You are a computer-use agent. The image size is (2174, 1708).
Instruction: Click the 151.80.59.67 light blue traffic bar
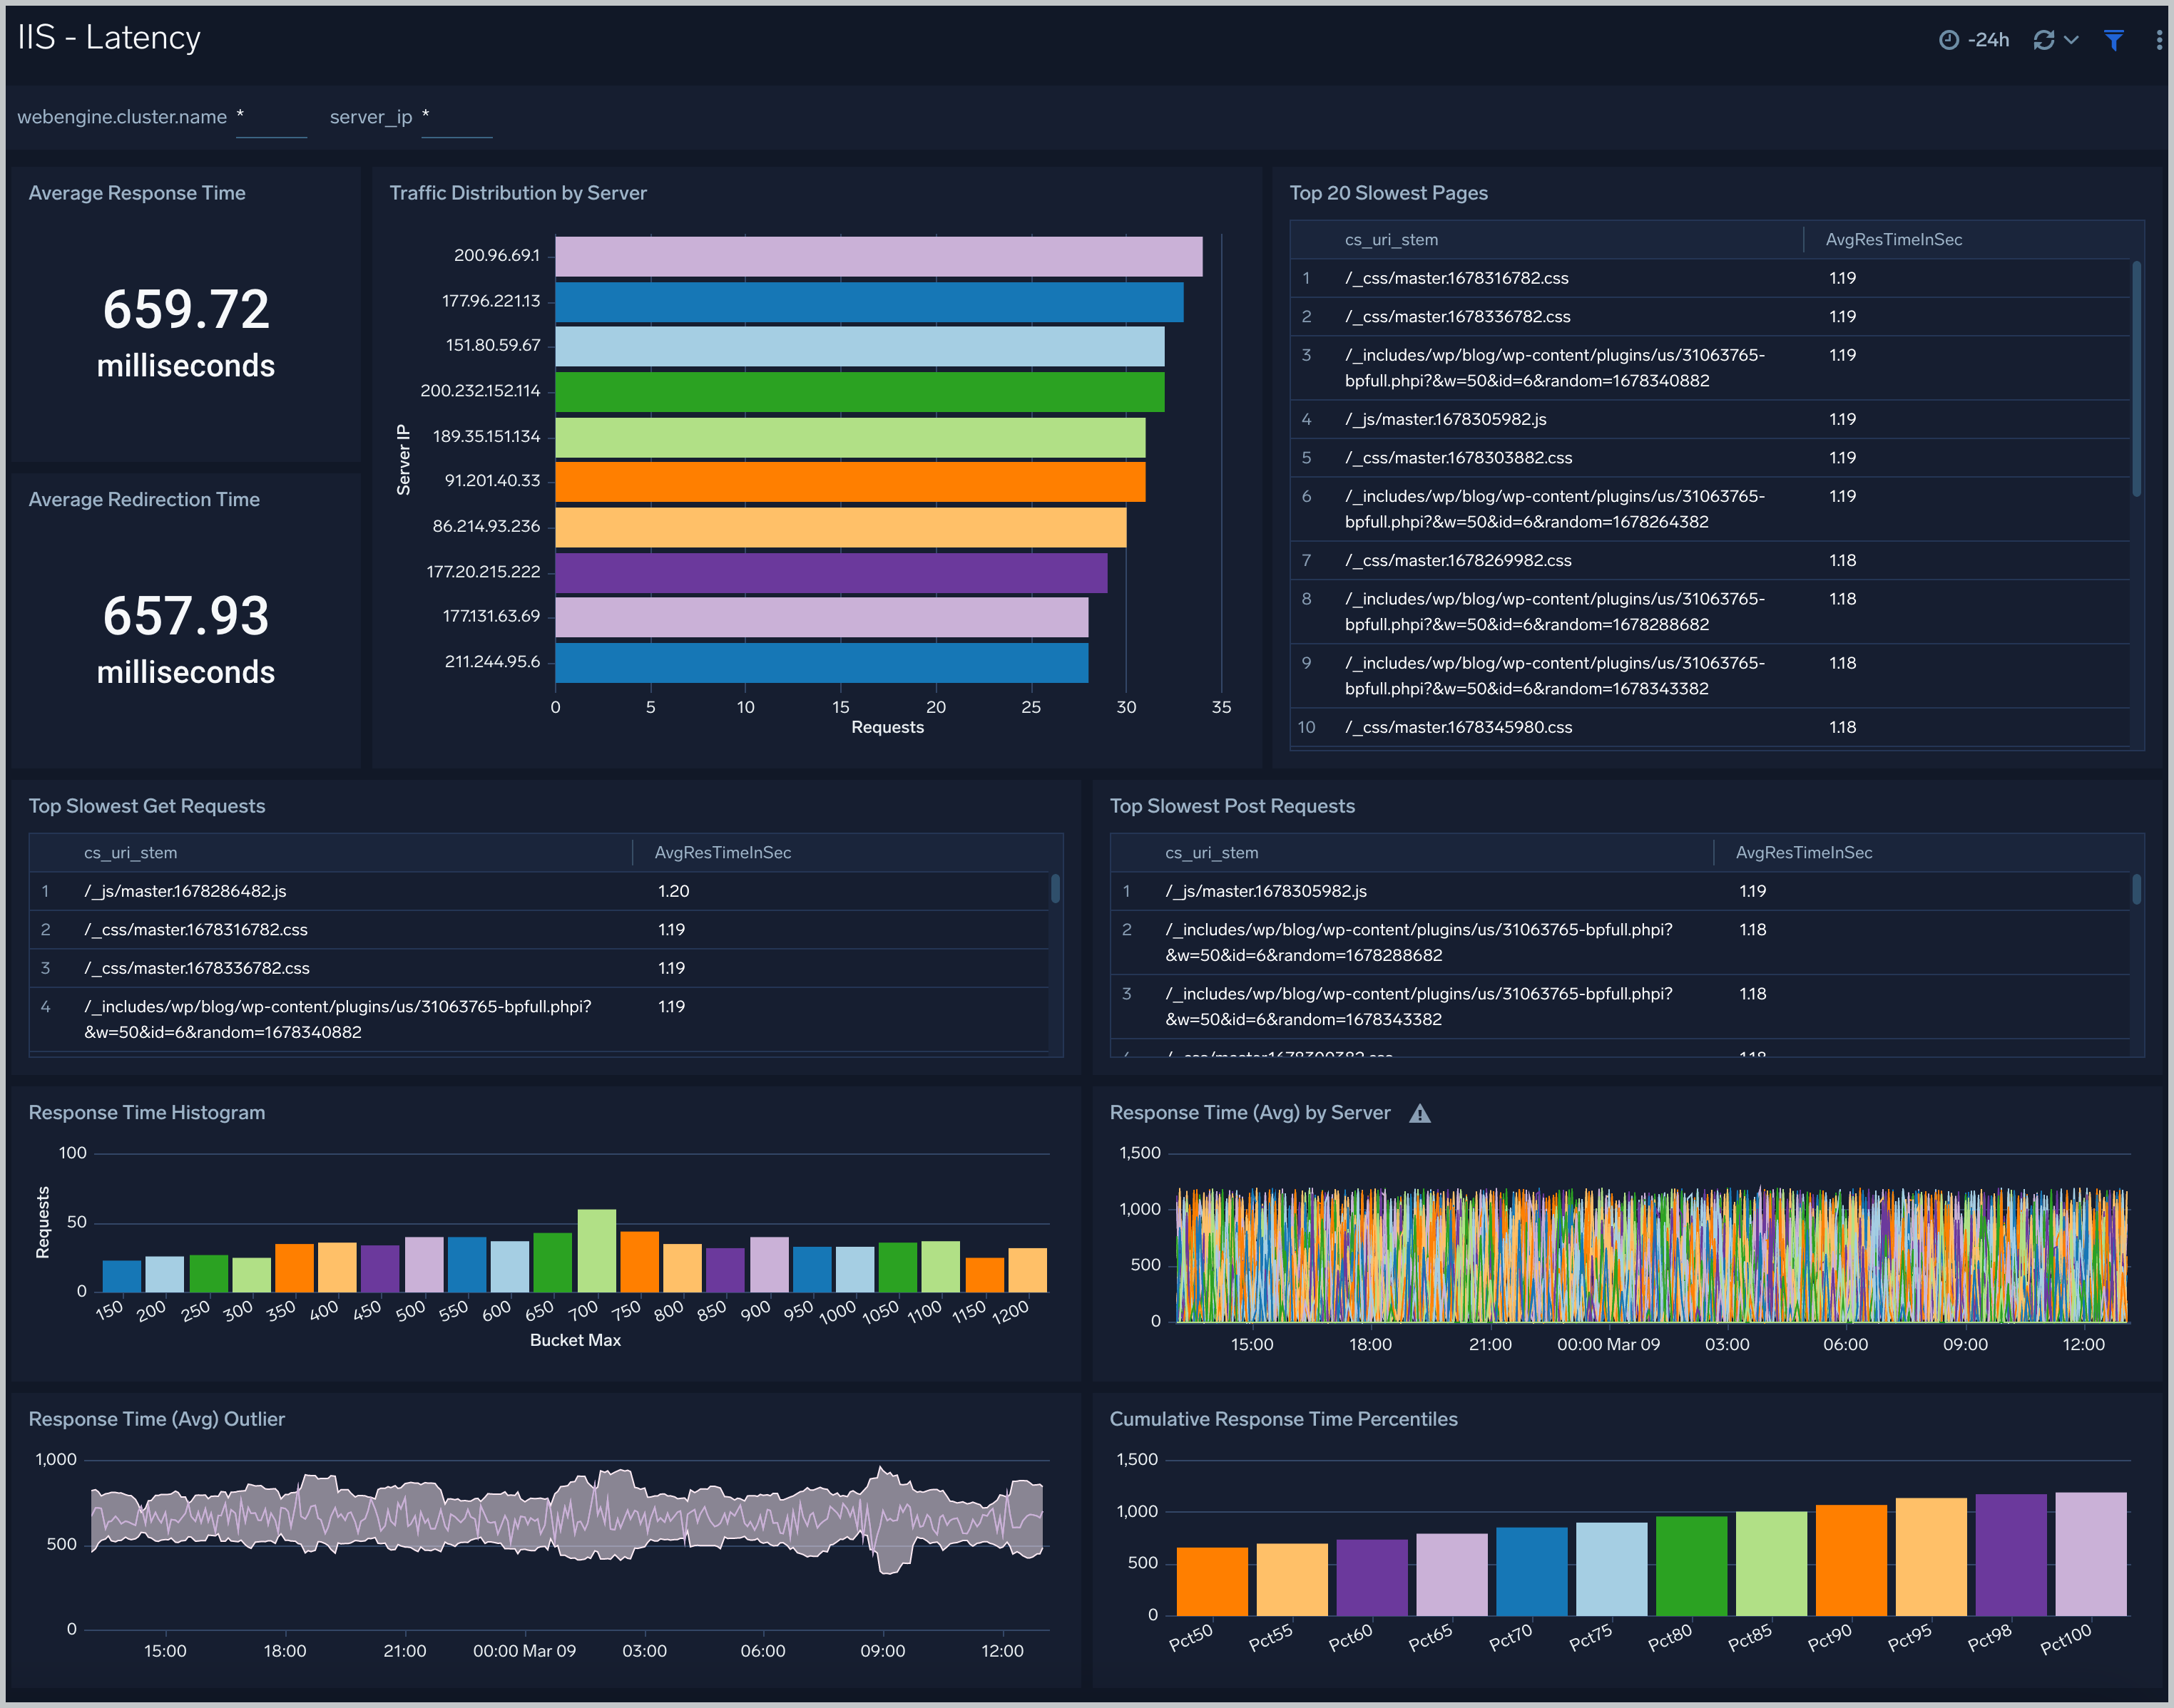(859, 347)
